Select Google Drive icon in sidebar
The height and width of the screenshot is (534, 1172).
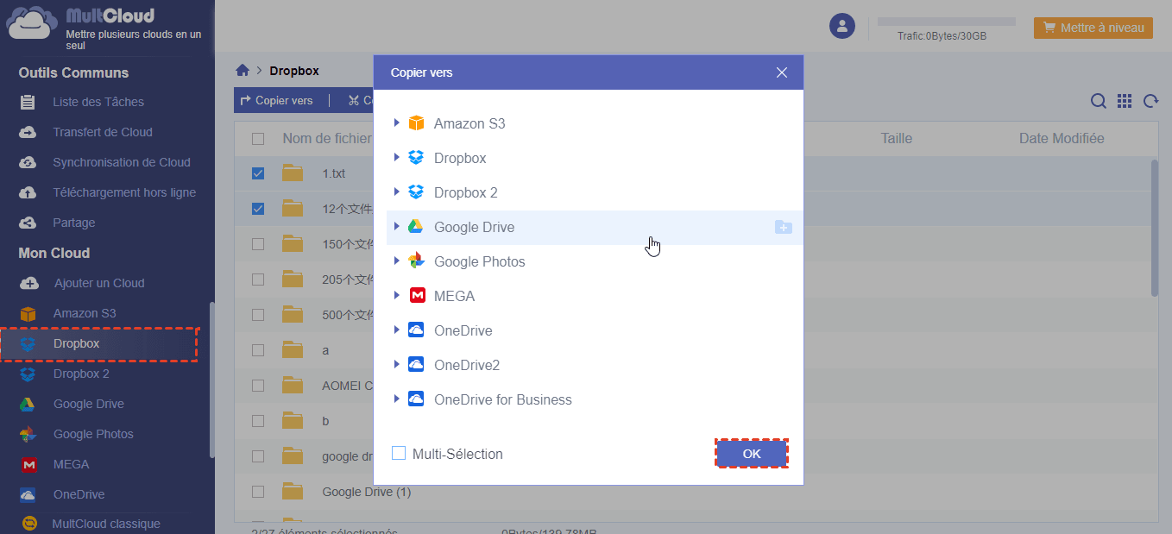pos(28,404)
